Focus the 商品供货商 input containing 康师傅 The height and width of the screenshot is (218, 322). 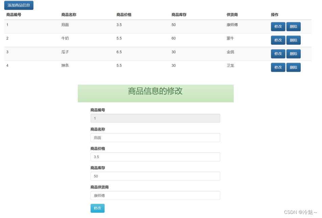click(155, 195)
